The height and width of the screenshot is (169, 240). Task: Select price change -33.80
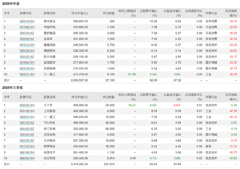coord(233,158)
